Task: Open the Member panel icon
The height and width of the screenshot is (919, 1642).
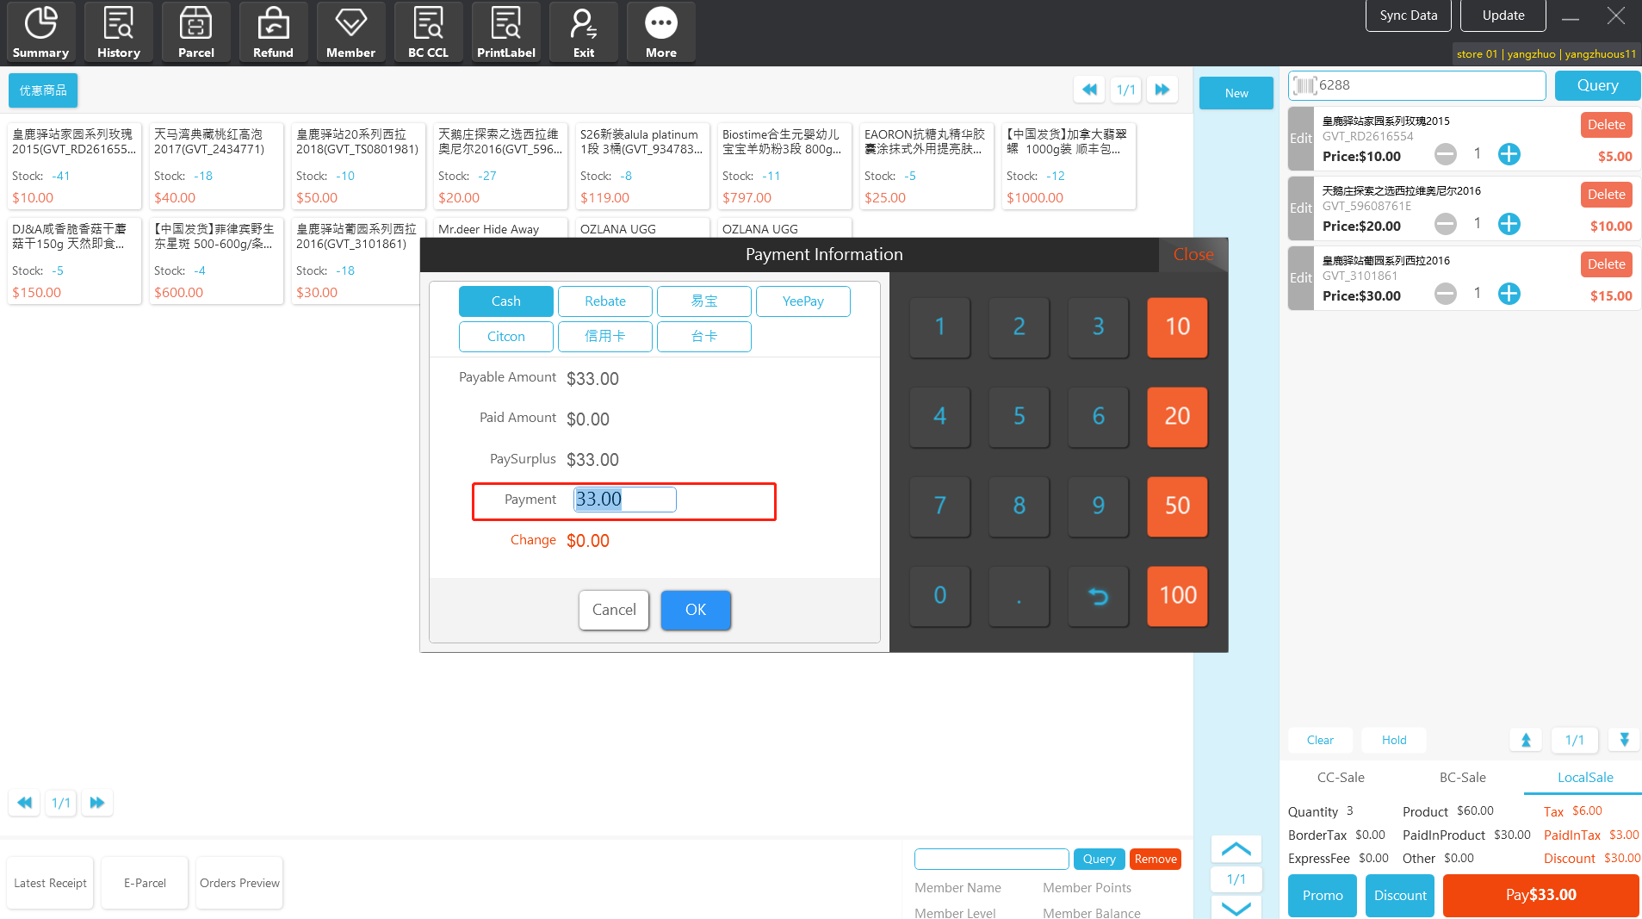Action: click(x=350, y=32)
